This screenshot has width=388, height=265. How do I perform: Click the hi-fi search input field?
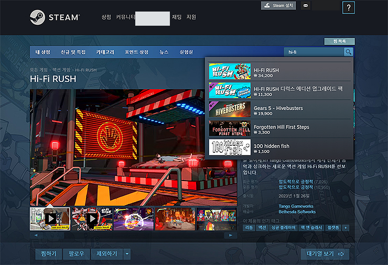[314, 52]
